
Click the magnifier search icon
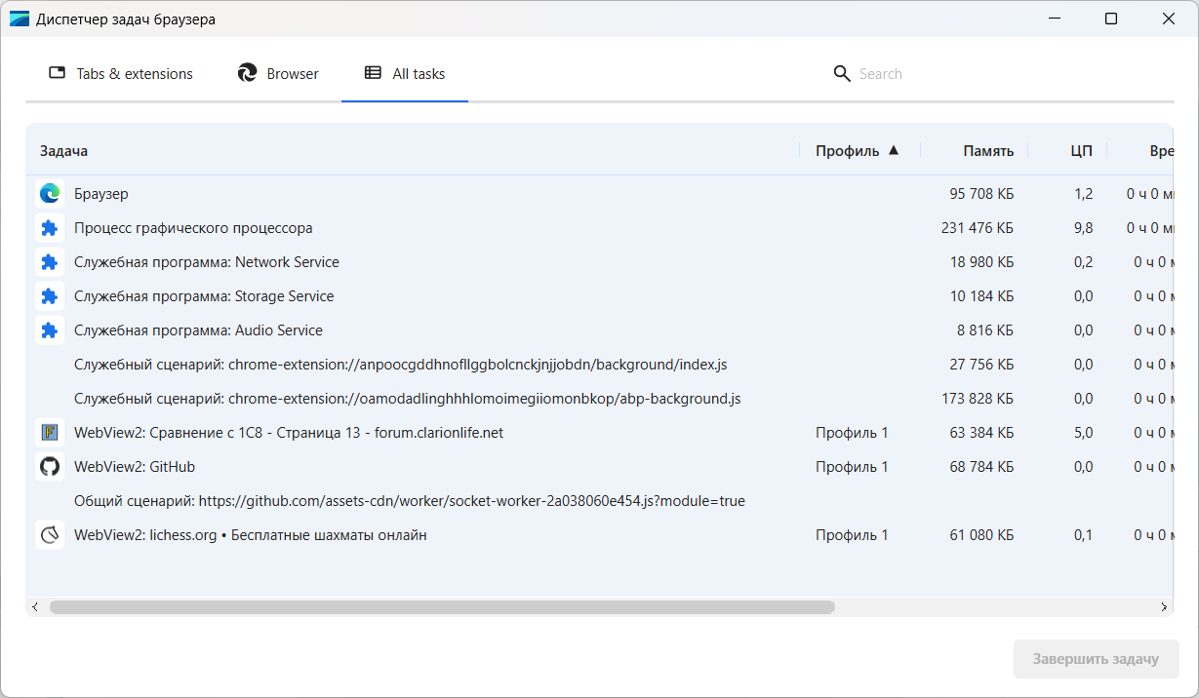point(842,74)
